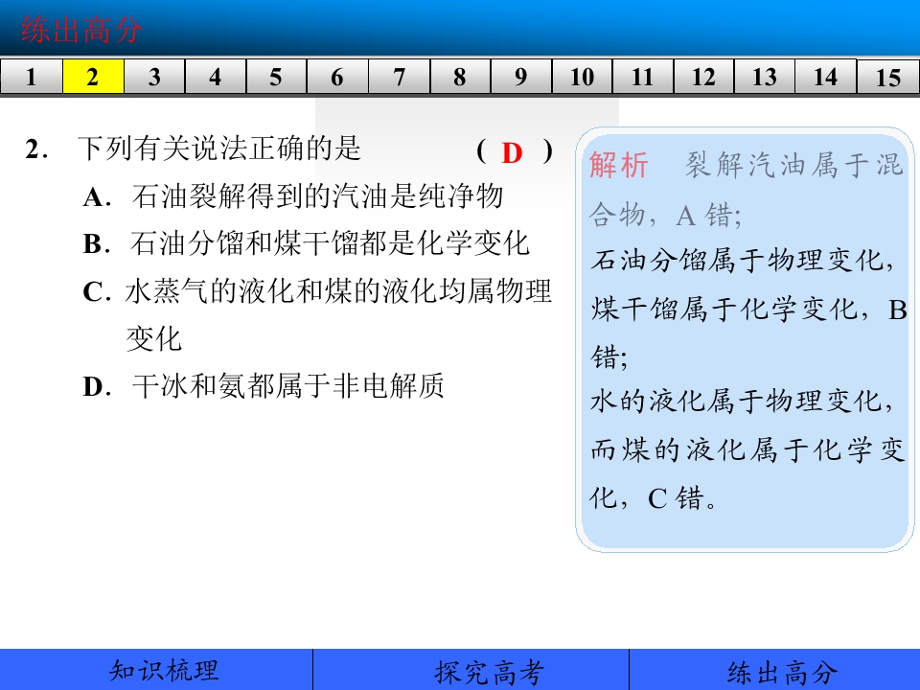920x690 pixels.
Task: Go to question 1 tab
Action: click(31, 77)
